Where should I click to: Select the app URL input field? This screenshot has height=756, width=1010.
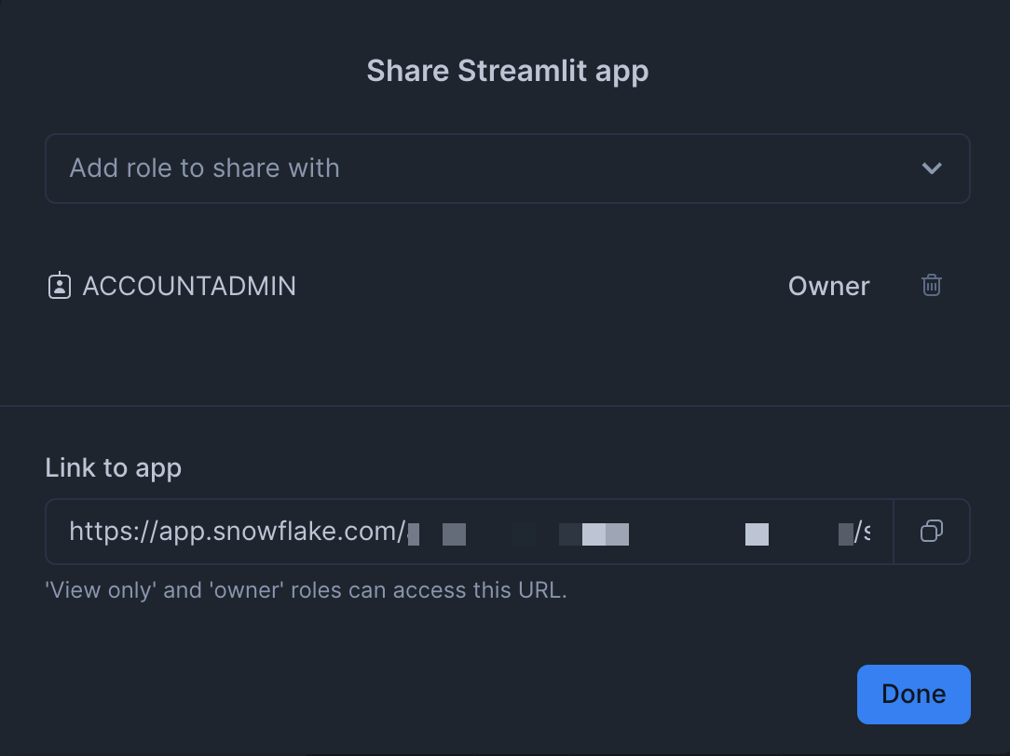(x=466, y=532)
